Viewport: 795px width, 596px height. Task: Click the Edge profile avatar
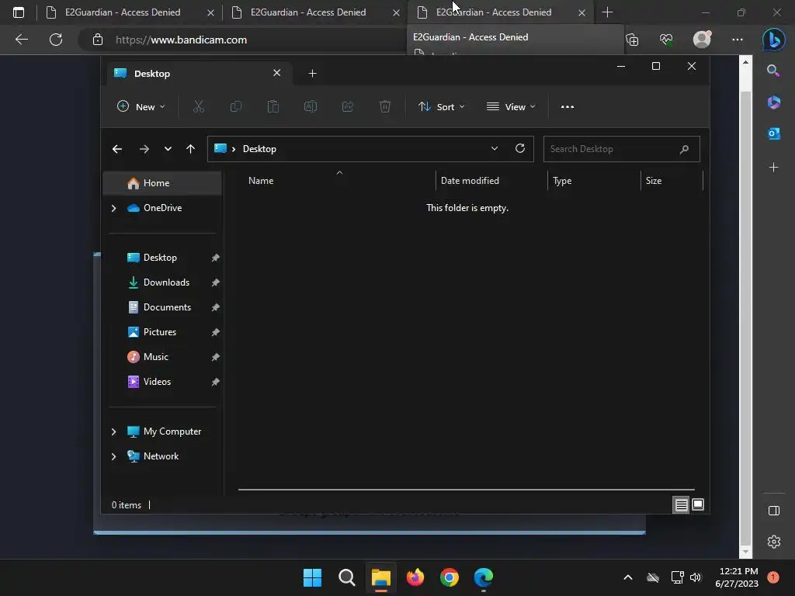702,40
